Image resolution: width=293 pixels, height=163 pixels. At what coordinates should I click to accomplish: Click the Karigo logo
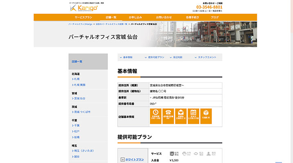(x=84, y=8)
